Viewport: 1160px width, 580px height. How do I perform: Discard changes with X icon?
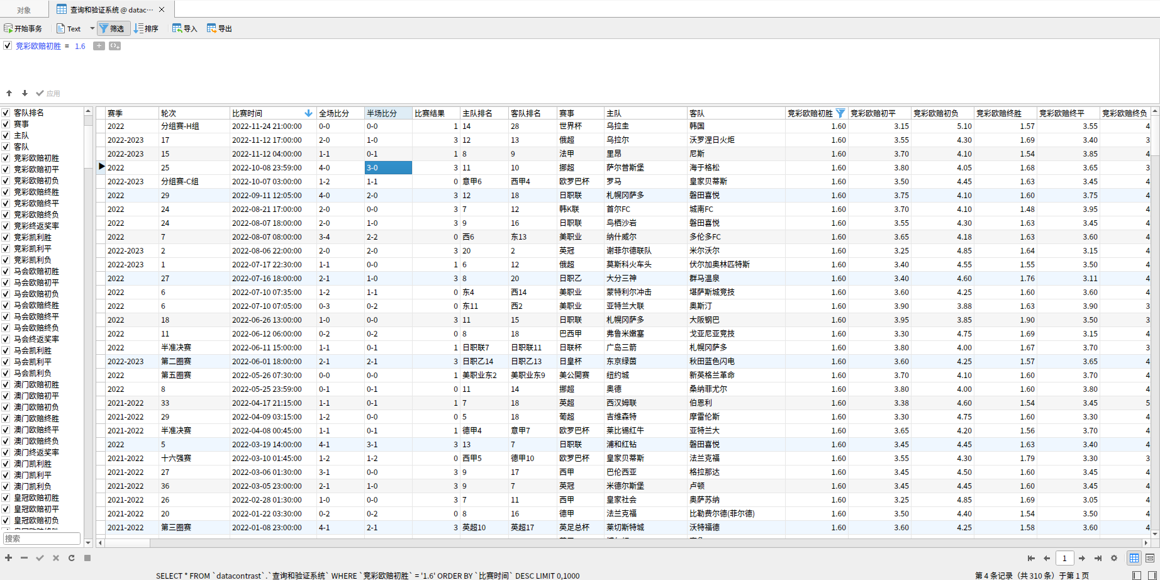coord(55,558)
